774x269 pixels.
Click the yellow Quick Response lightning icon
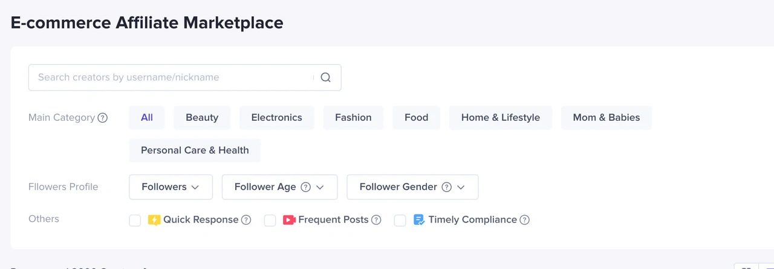click(x=154, y=220)
